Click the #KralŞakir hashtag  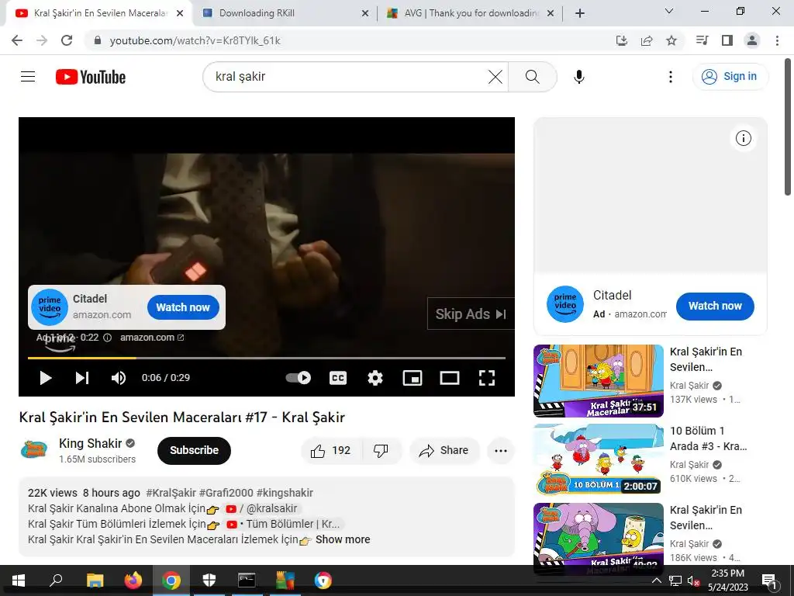171,493
